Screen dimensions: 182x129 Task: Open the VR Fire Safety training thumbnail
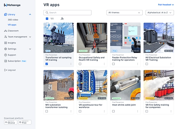click(x=159, y=85)
